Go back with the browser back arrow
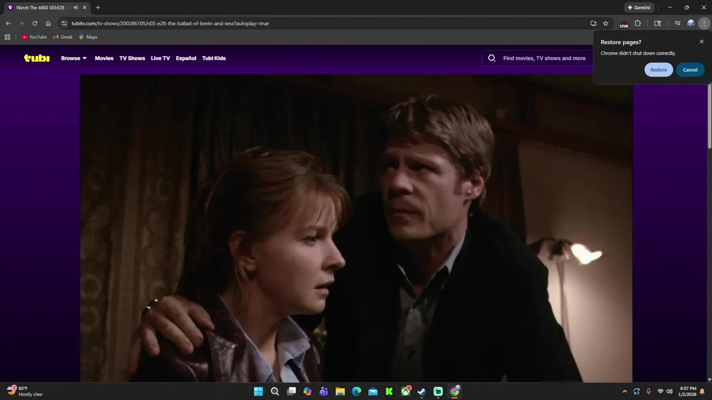This screenshot has width=712, height=400. 8,23
